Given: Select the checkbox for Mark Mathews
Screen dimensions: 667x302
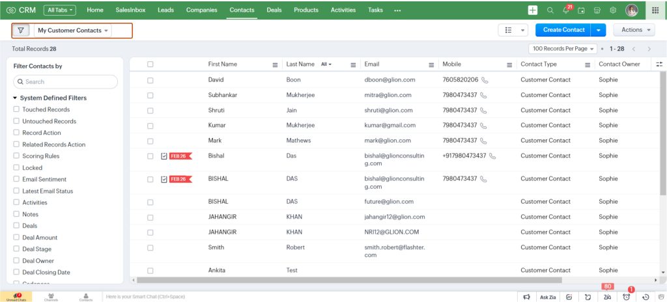Looking at the screenshot, I should coord(150,141).
